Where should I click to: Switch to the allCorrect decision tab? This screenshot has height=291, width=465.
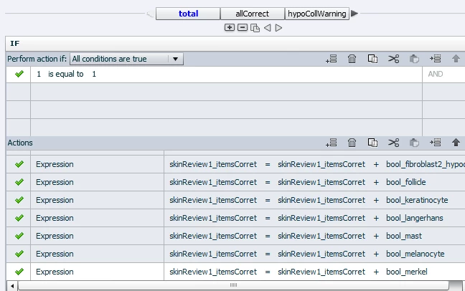coord(252,14)
